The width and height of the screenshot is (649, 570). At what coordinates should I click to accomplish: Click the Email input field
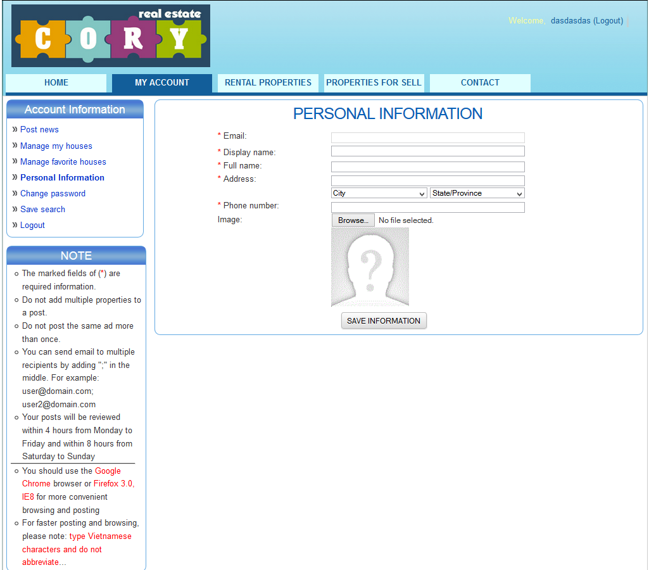(x=427, y=137)
